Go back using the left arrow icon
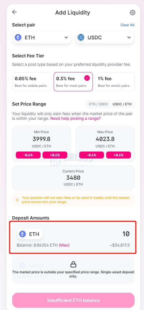This screenshot has height=310, width=144. click(x=14, y=12)
